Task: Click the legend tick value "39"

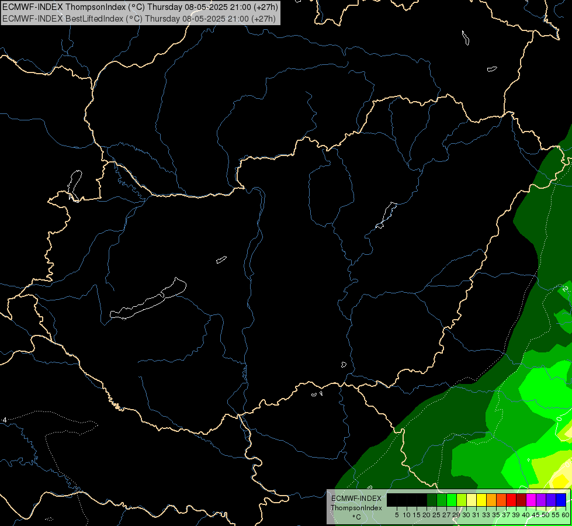Action: pos(516,515)
